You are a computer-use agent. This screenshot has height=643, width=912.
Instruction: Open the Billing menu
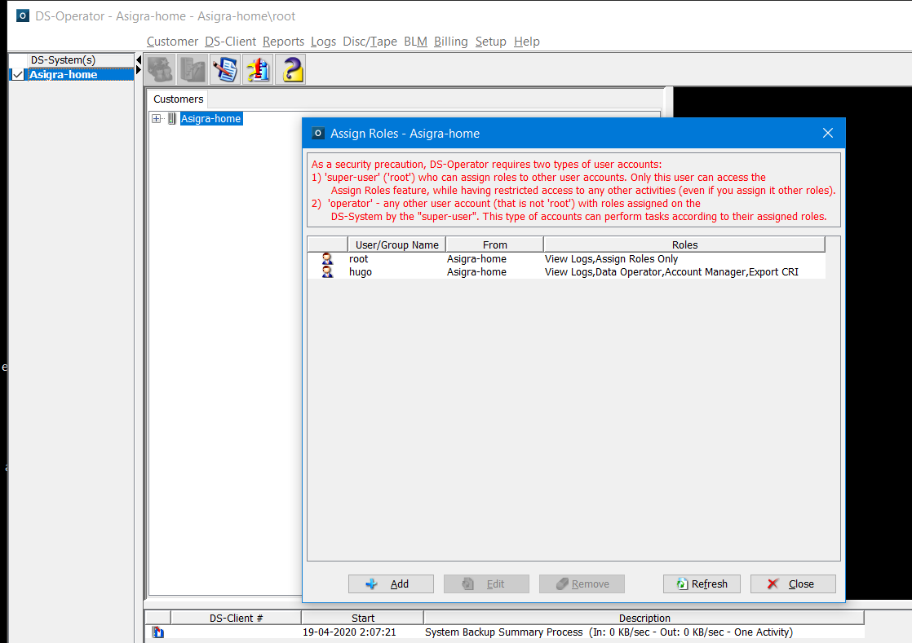pos(451,42)
